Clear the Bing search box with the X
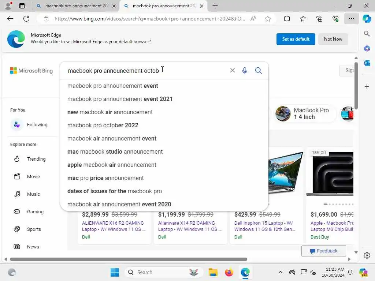Screen dimensions: 375x281 tap(233, 70)
